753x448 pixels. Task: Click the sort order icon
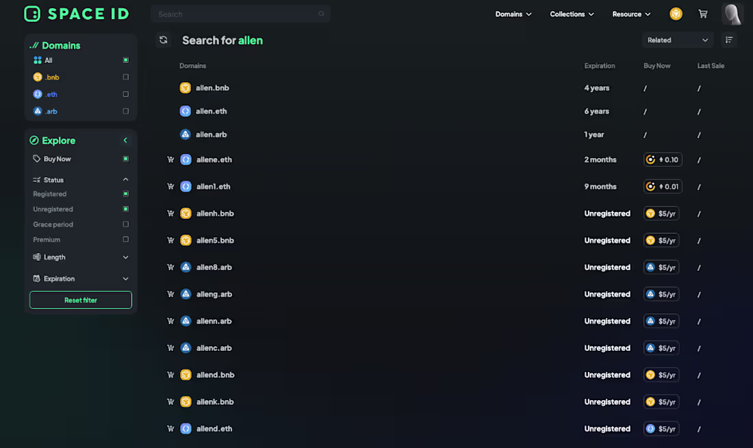(729, 40)
